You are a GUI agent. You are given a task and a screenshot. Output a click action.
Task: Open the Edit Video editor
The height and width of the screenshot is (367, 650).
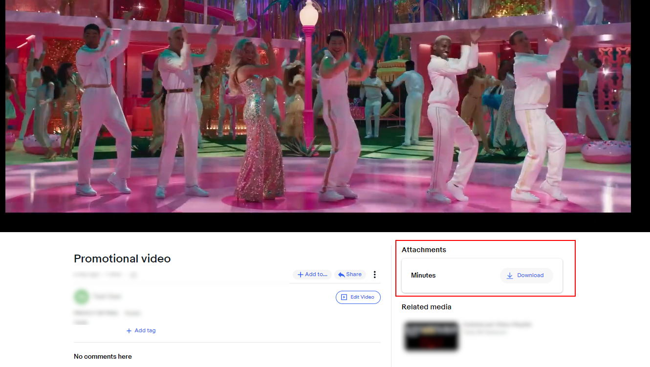coord(358,297)
